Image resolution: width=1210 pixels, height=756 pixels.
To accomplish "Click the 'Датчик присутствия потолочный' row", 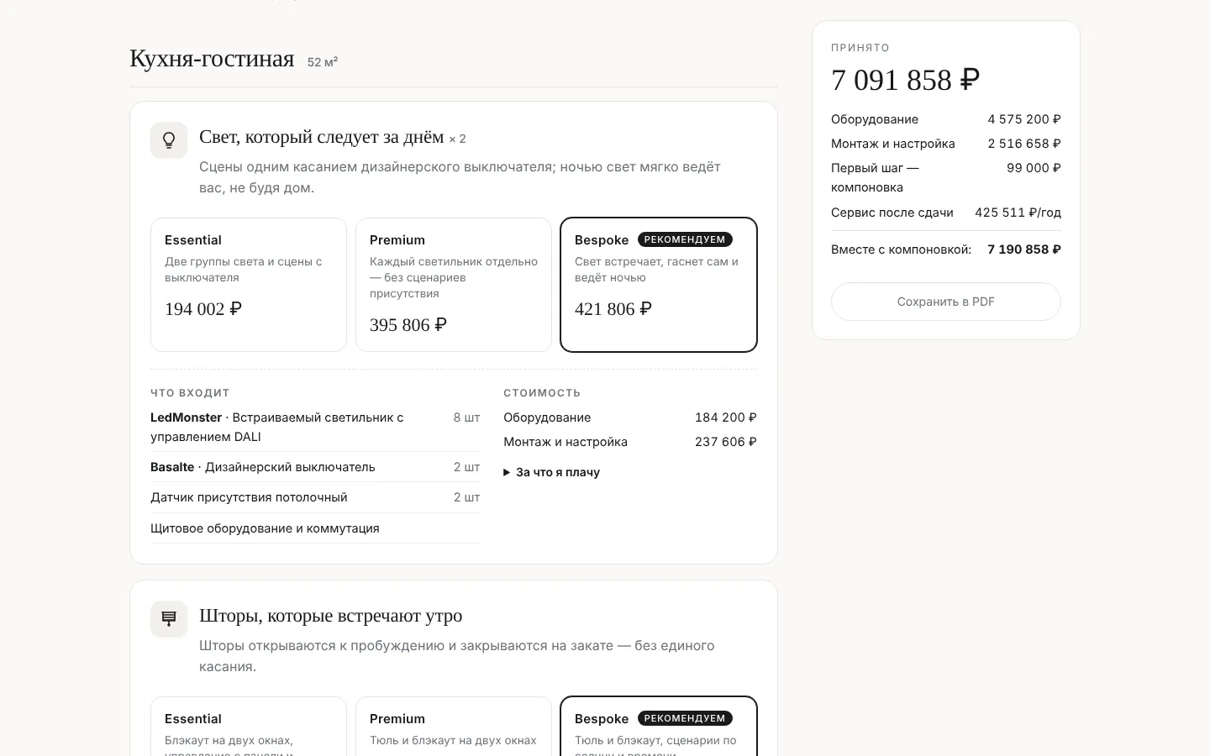I will 315,497.
